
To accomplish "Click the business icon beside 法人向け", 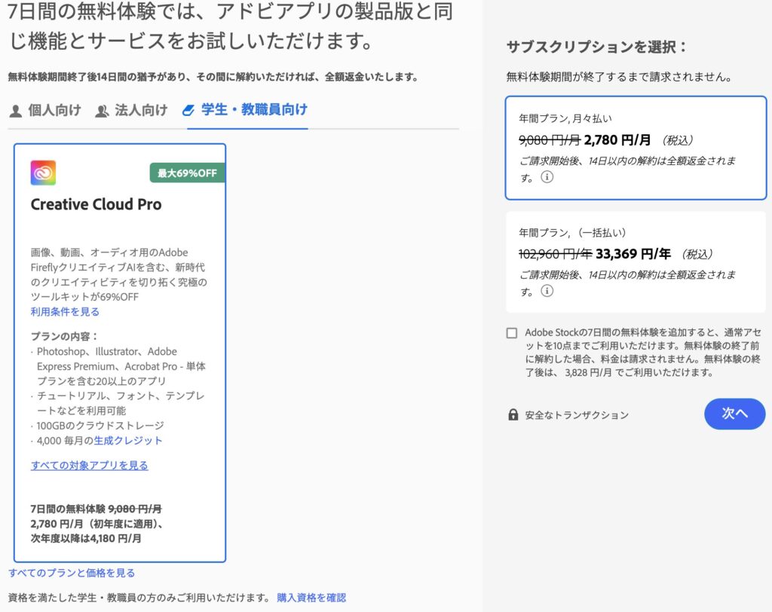I will 102,111.
